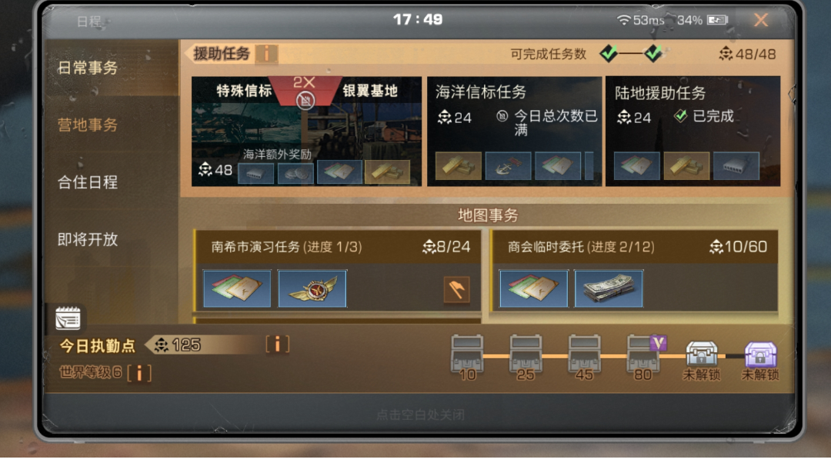831x466 pixels.
Task: Close the schedule panel with X
Action: coord(761,20)
